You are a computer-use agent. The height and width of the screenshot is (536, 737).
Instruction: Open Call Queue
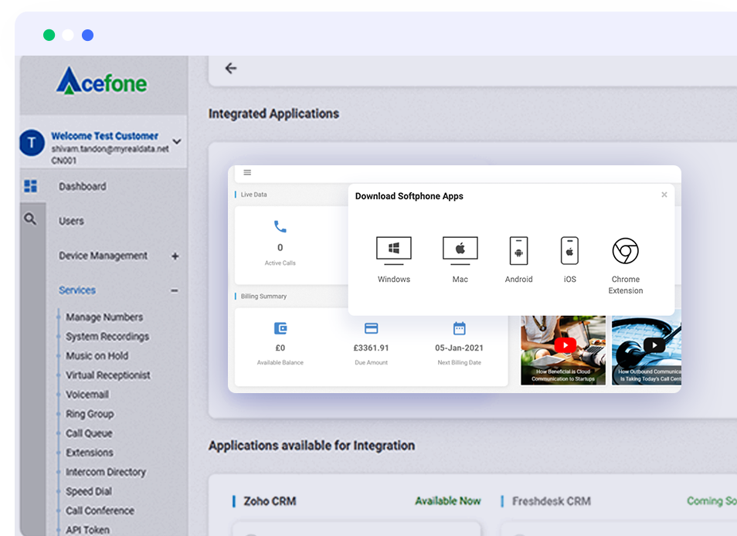[90, 433]
